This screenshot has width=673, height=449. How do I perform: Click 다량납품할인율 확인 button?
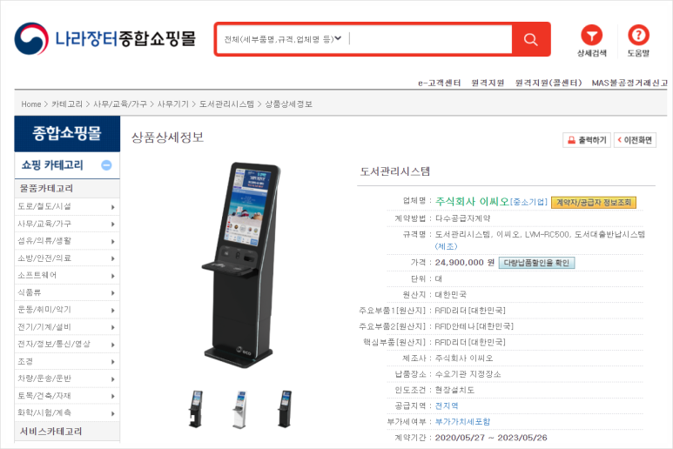point(536,263)
